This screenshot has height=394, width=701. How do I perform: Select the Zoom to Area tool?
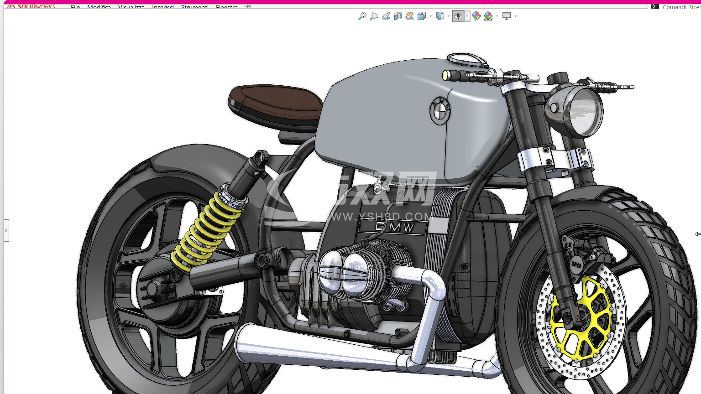point(374,16)
